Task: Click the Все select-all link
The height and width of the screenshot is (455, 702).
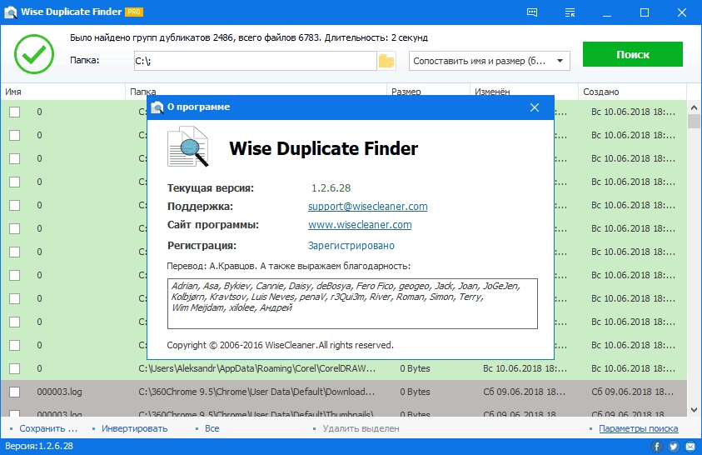Action: (x=212, y=428)
